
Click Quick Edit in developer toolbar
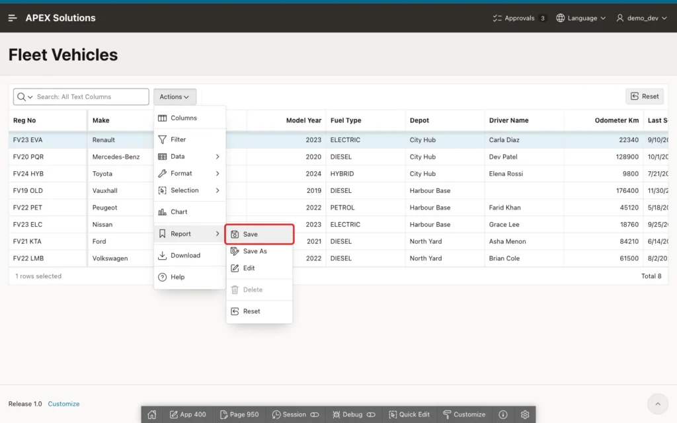coord(409,415)
